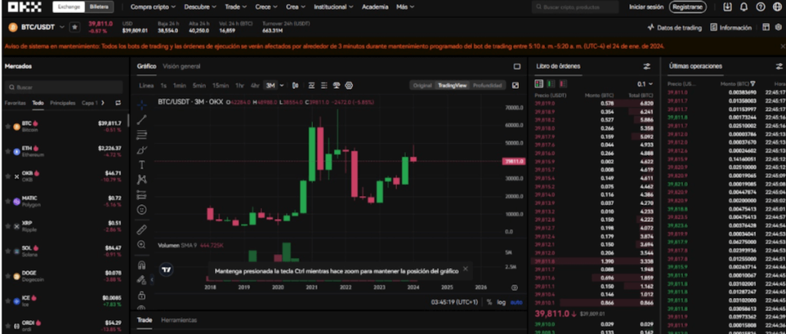The width and height of the screenshot is (786, 334).
Task: Open help question mark icon
Action: [761, 7]
